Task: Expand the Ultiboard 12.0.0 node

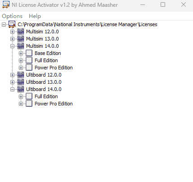Action: pyautogui.click(x=13, y=75)
